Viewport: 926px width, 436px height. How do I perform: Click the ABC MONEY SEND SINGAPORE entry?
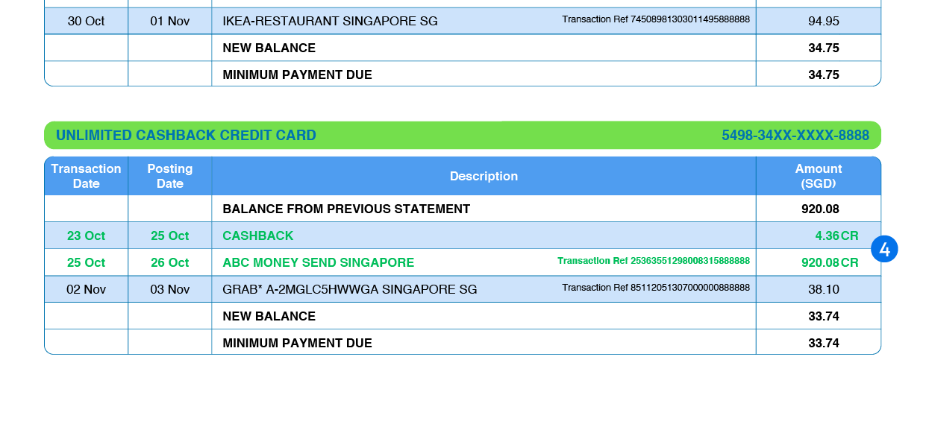click(318, 262)
